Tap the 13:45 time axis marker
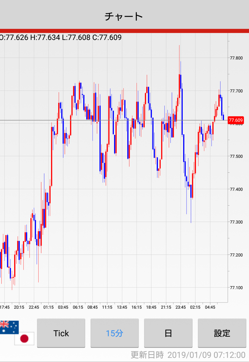Screen dimensions: 249x362 coord(122,307)
